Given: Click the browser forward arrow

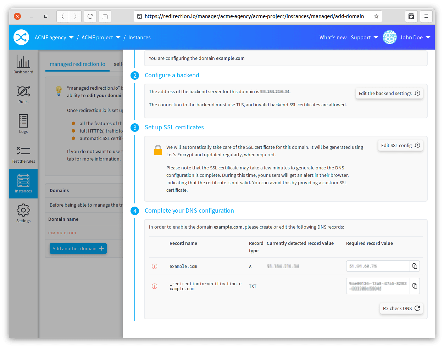Looking at the screenshot, I should tap(75, 16).
